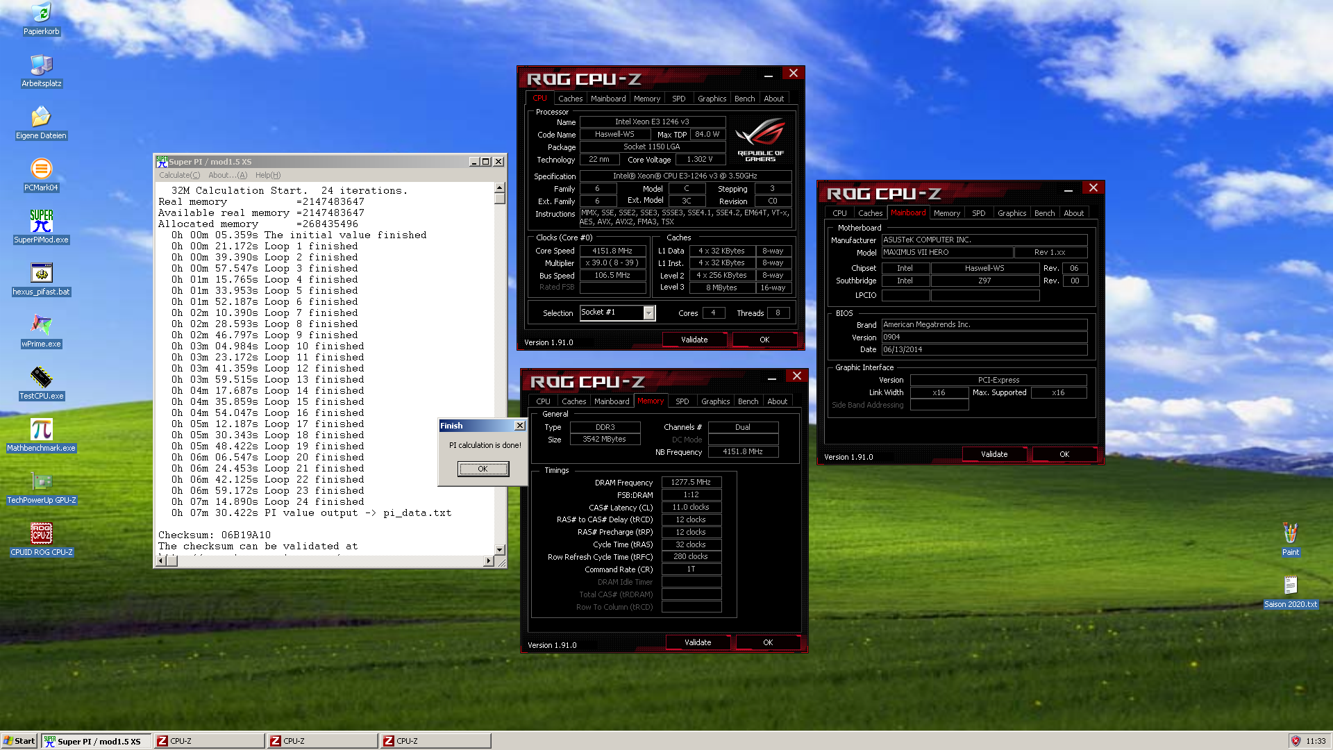Image resolution: width=1333 pixels, height=750 pixels.
Task: Open the About menu in Super PI
Action: click(228, 175)
